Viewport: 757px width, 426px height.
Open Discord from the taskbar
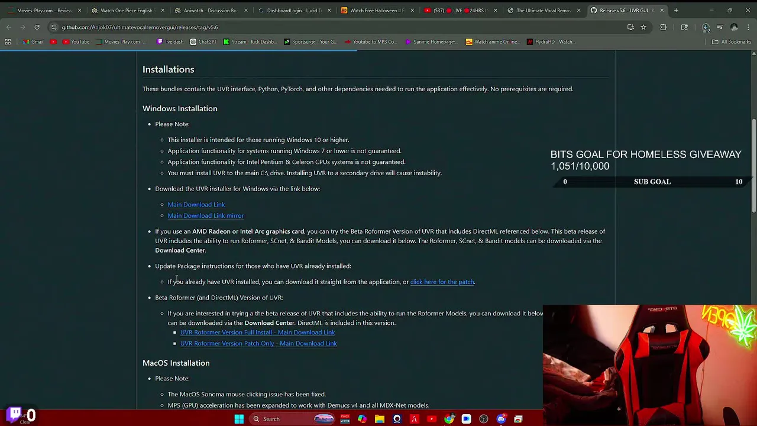[x=501, y=419]
